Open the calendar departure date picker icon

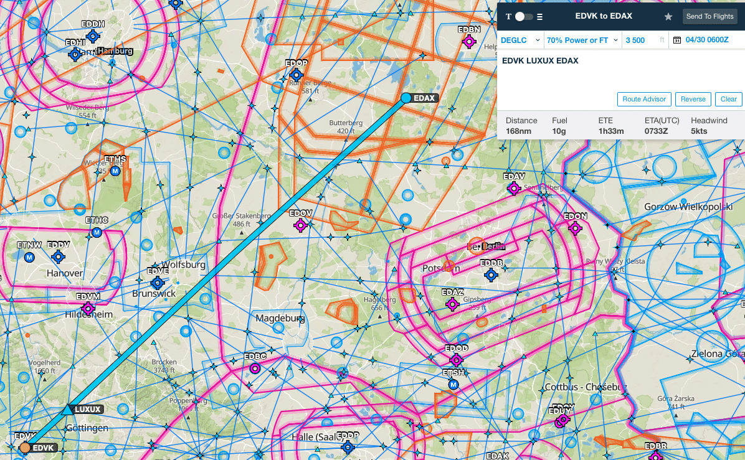676,40
